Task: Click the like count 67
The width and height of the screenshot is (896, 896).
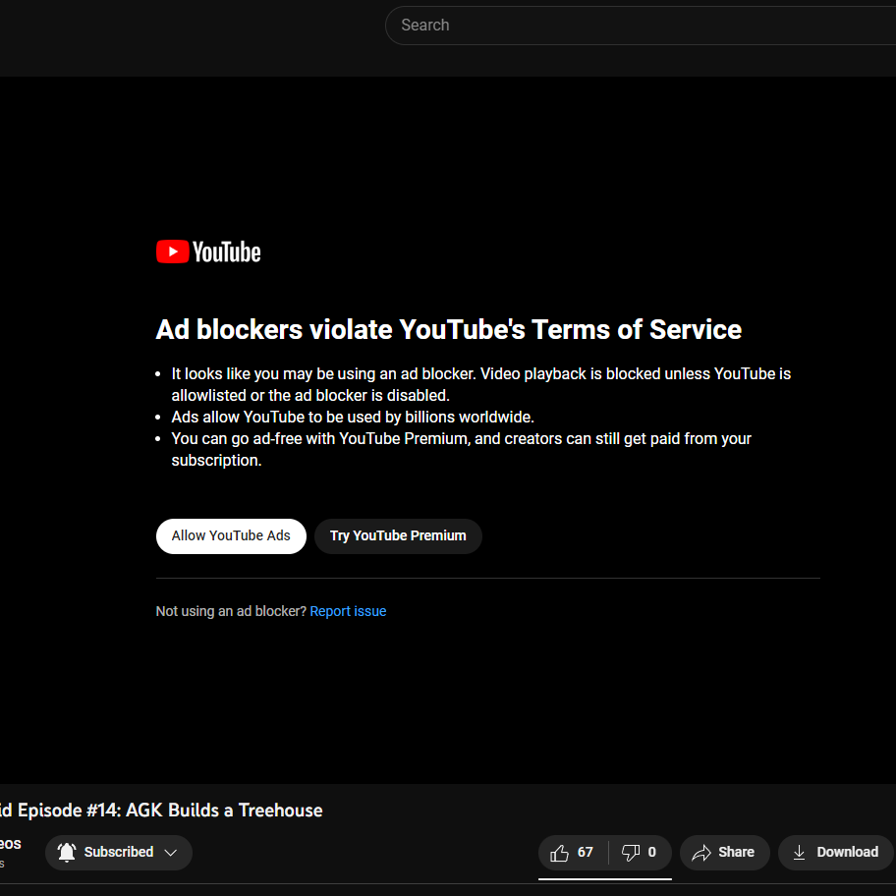Action: point(586,853)
